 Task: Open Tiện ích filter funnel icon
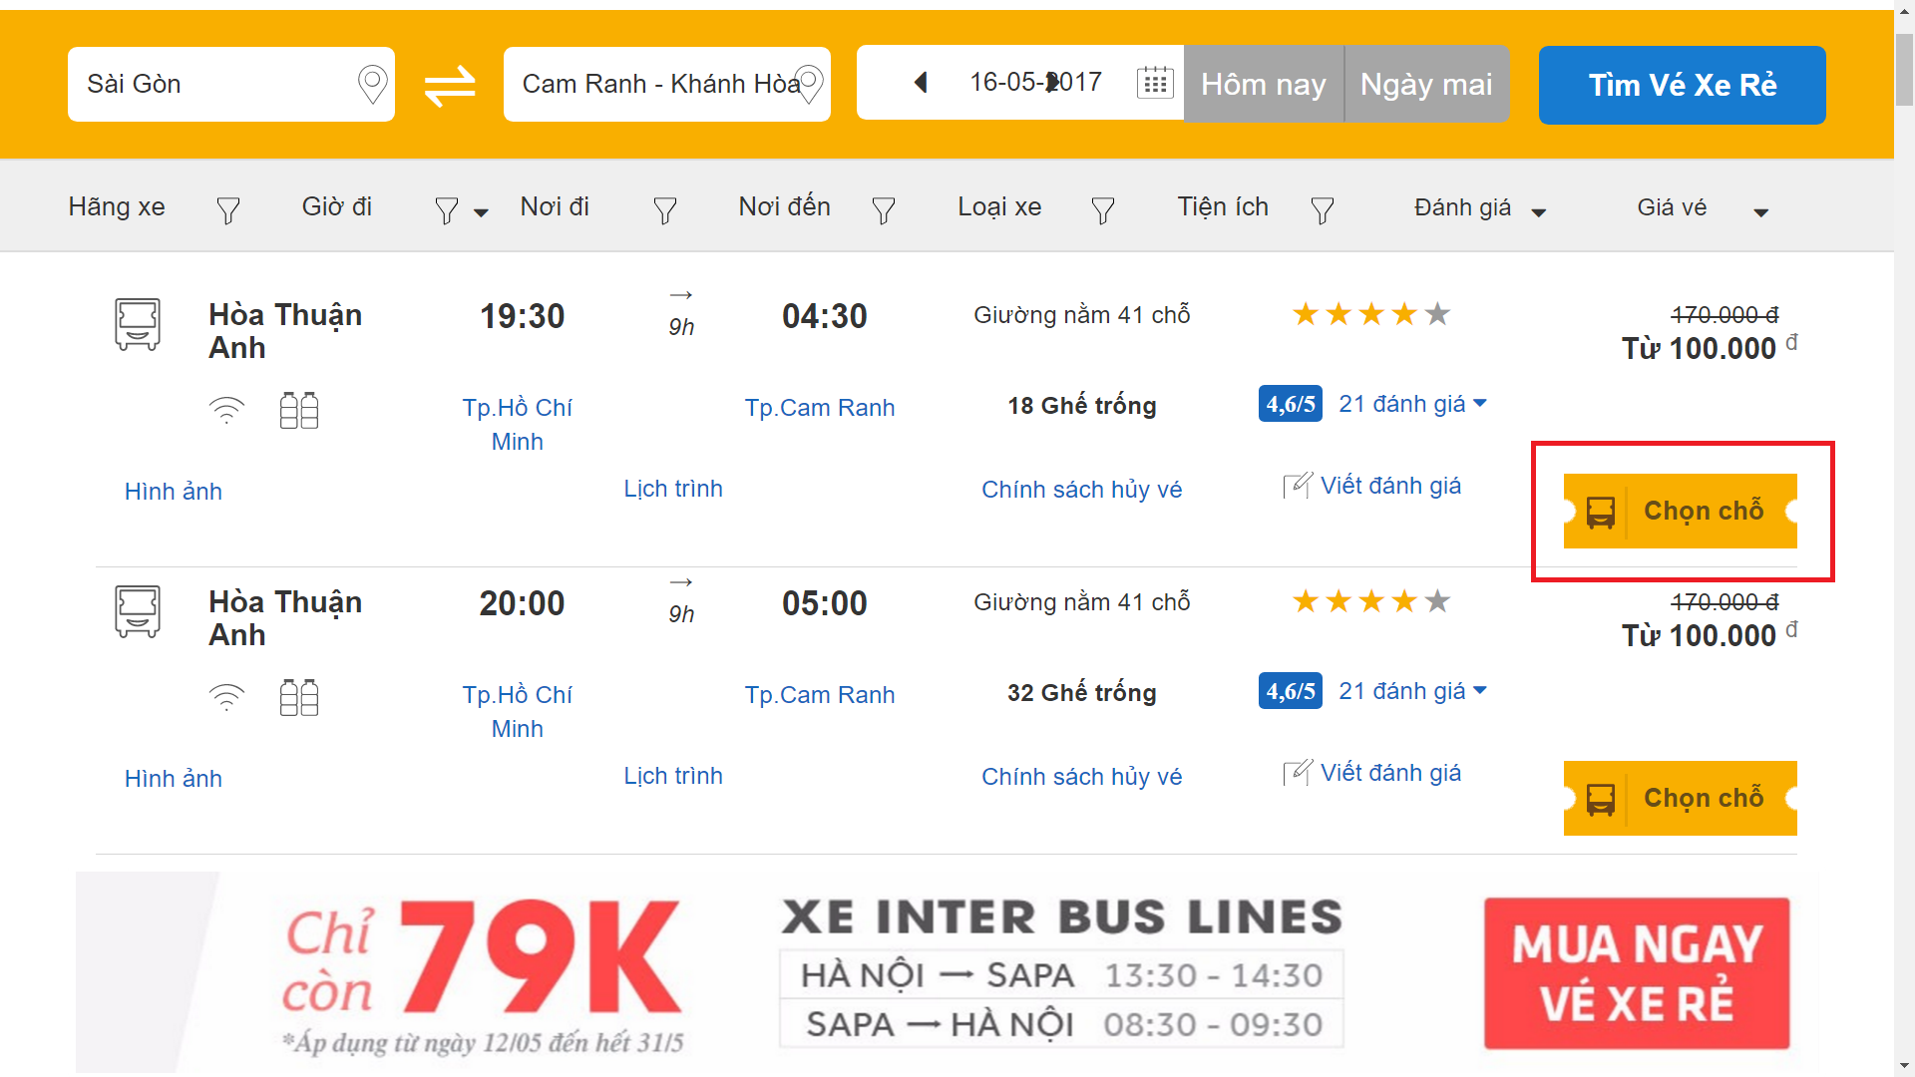1322,210
